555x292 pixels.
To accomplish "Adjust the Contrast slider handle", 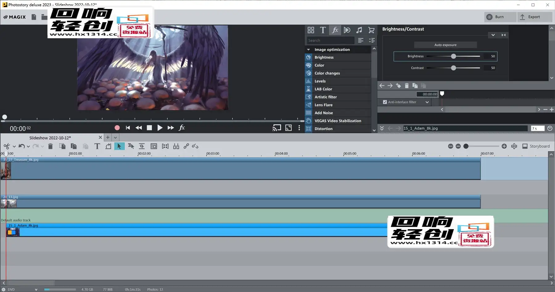I will click(x=453, y=68).
